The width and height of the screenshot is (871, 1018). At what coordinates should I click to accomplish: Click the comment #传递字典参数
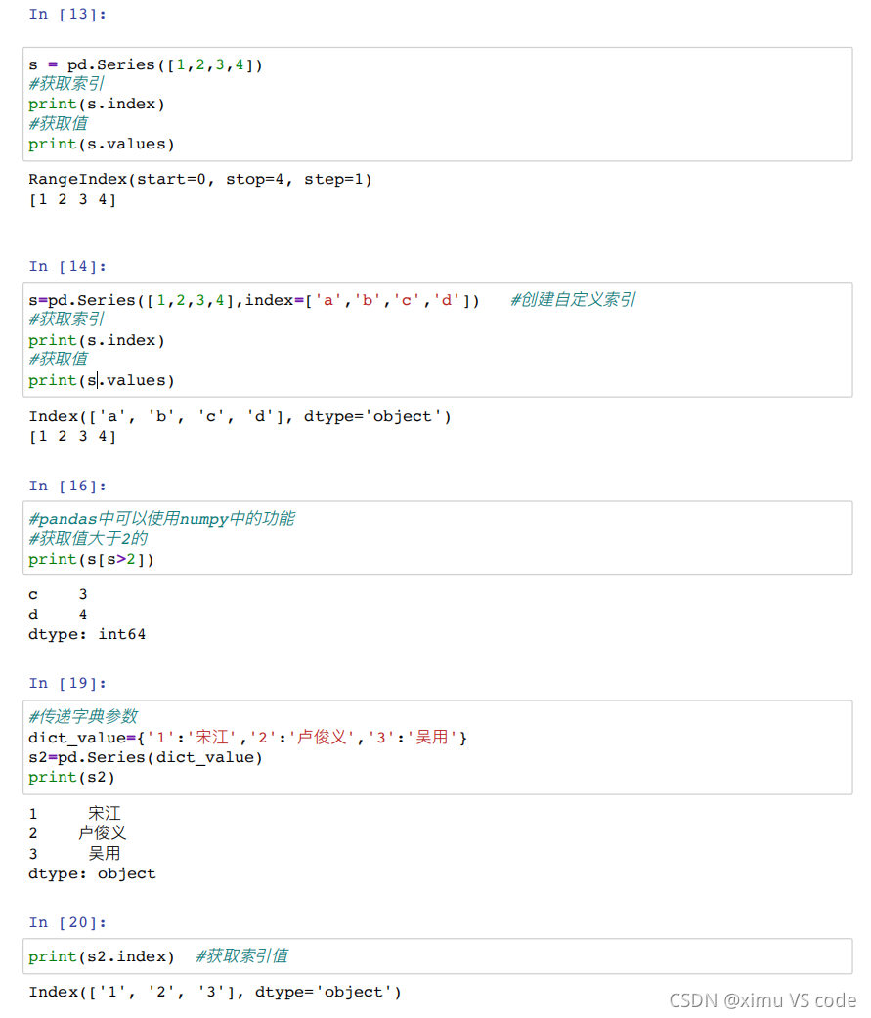83,716
